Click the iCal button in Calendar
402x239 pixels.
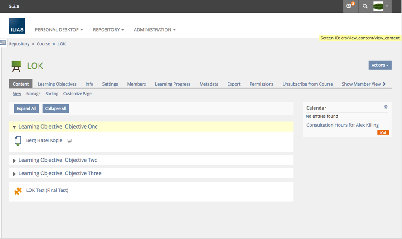(x=383, y=133)
